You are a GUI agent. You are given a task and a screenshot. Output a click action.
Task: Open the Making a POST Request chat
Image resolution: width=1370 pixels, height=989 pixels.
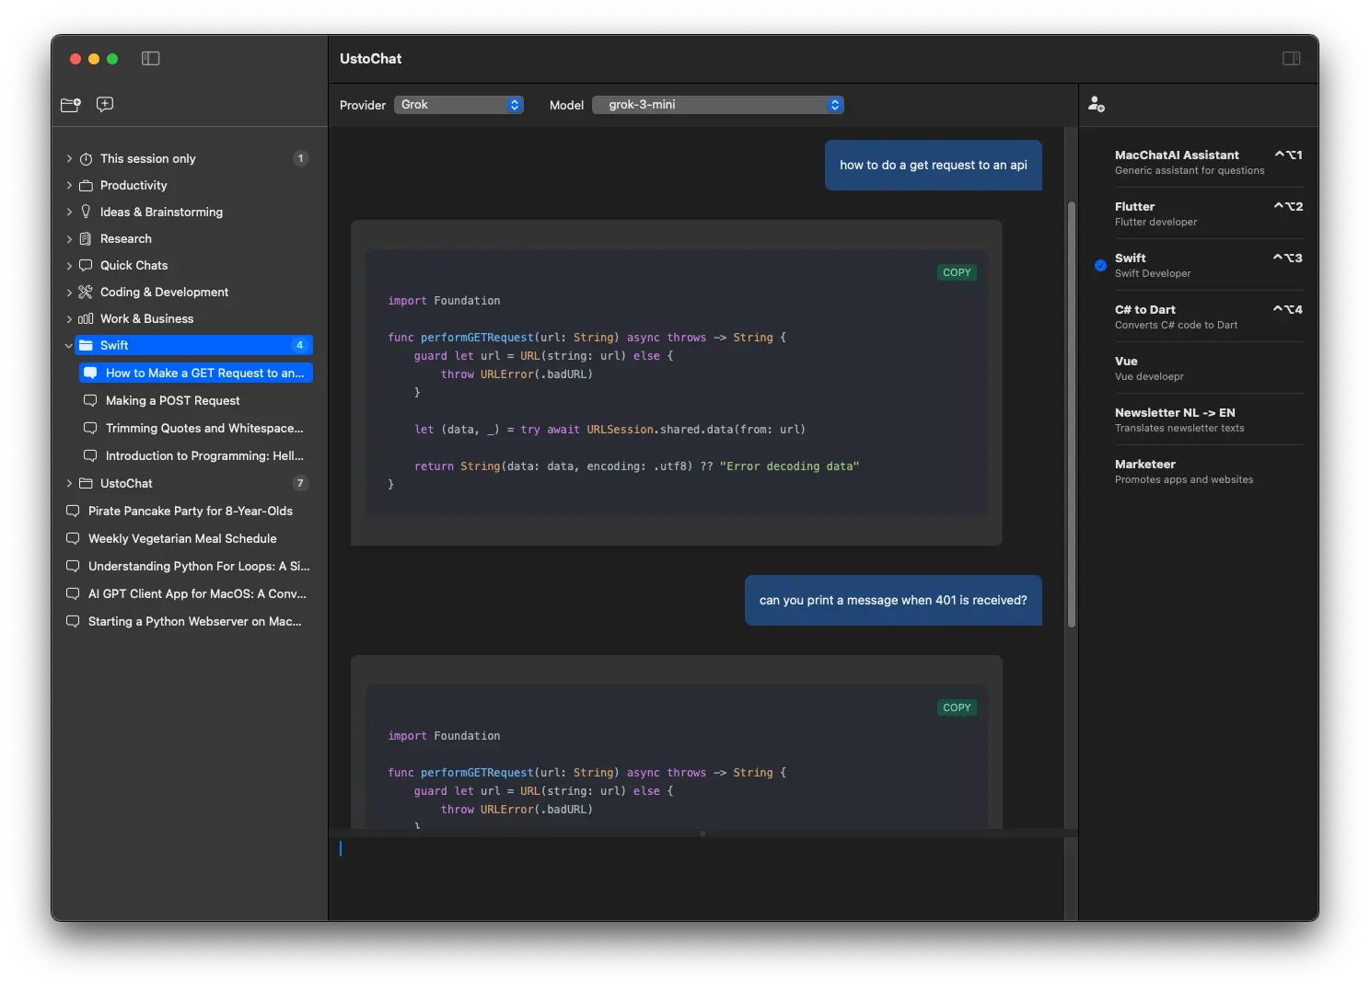click(172, 401)
